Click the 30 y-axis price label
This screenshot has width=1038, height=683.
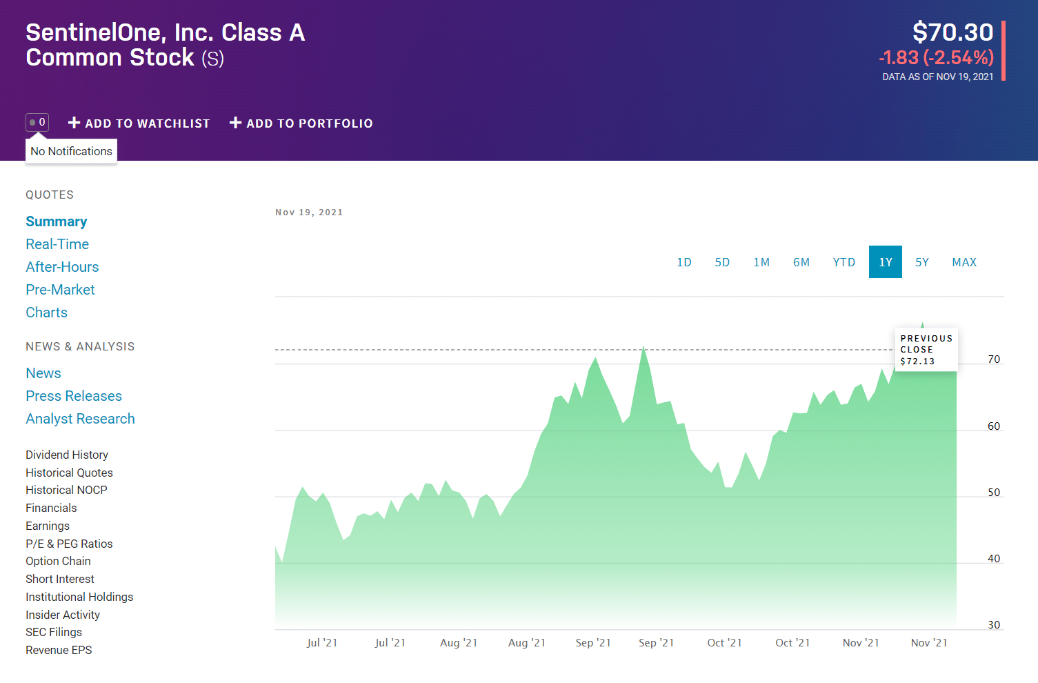point(994,625)
